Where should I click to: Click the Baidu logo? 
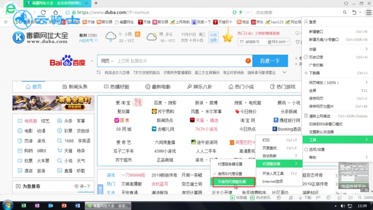68,61
